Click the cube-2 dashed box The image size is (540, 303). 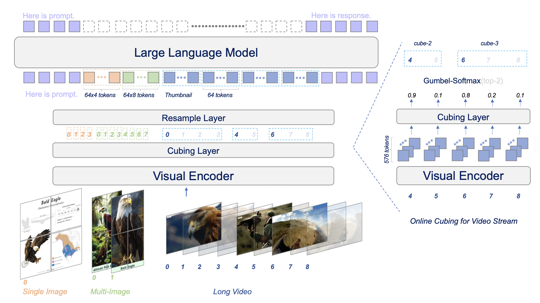pos(422,59)
